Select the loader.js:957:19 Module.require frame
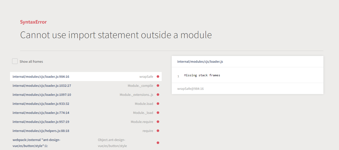Screen dimensions: 339x150 [x=41, y=122]
